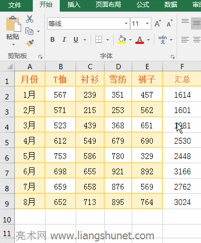
Task: Expand the fill color dropdown arrow
Action: click(x=131, y=40)
